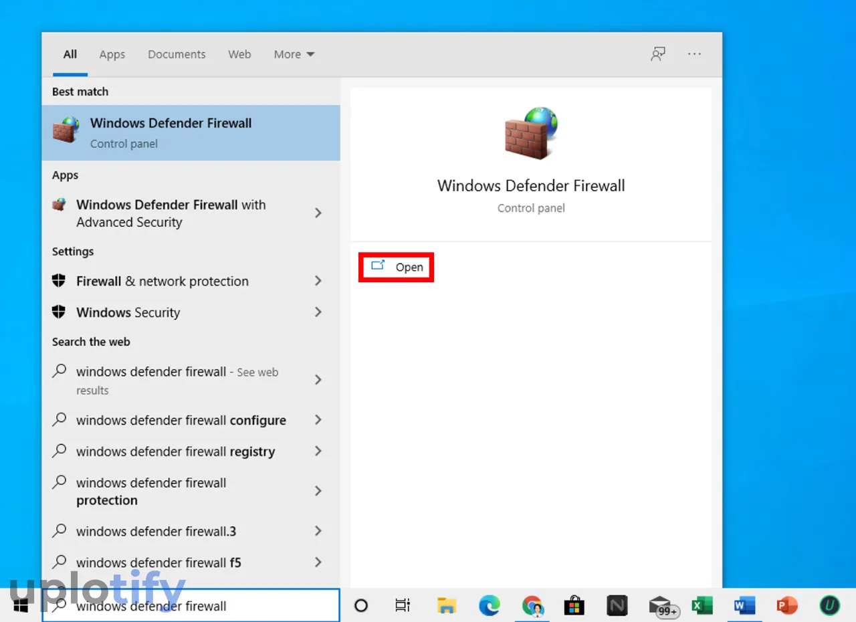Click search icon beside 'firewall configure' suggestion
856x622 pixels.
pyautogui.click(x=60, y=419)
